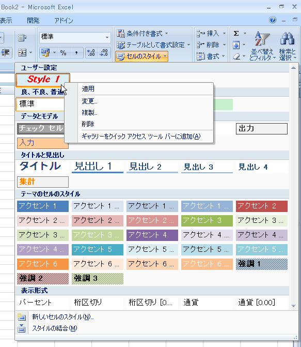
Task: Click the increase indent icon
Action: pos(5,53)
